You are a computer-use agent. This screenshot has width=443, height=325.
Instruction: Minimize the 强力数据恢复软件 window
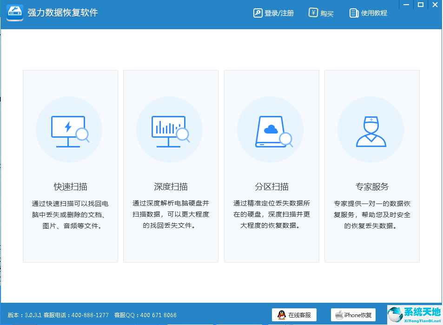point(406,5)
